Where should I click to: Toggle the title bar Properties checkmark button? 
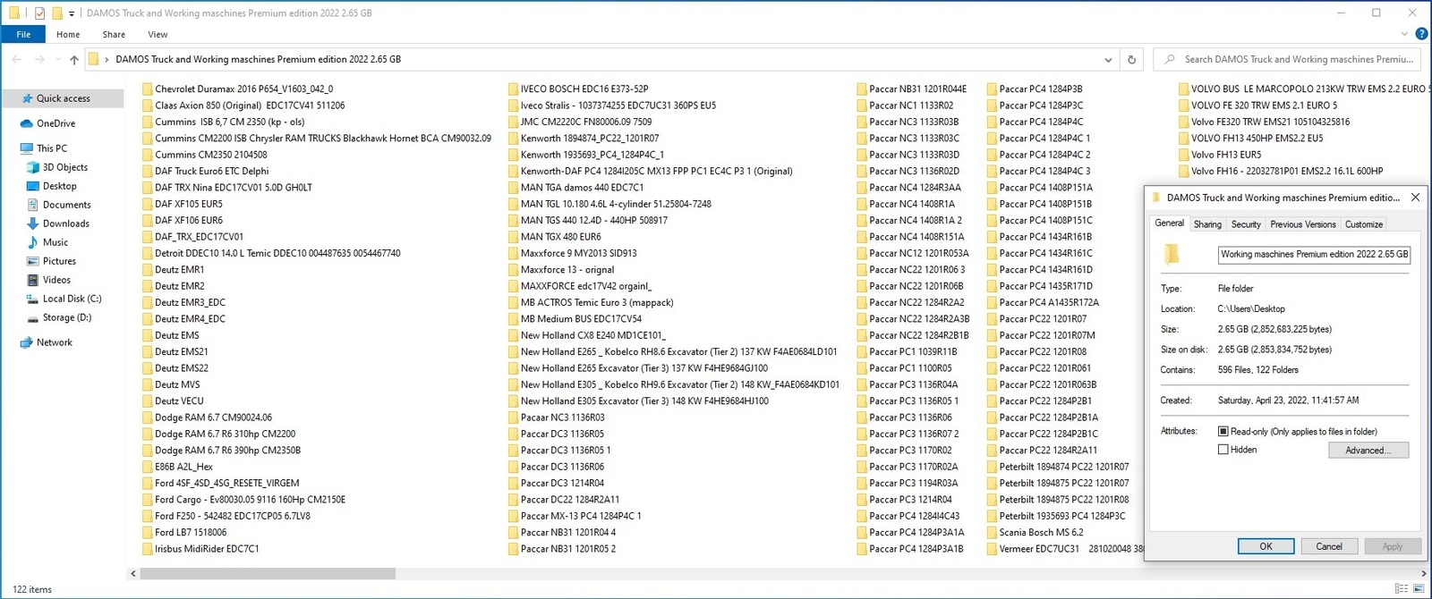tap(39, 13)
